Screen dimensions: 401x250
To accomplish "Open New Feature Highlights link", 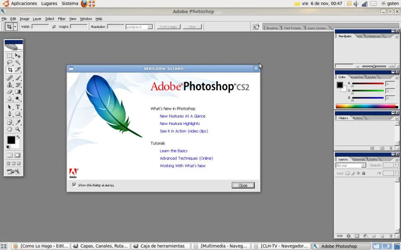I will point(179,123).
